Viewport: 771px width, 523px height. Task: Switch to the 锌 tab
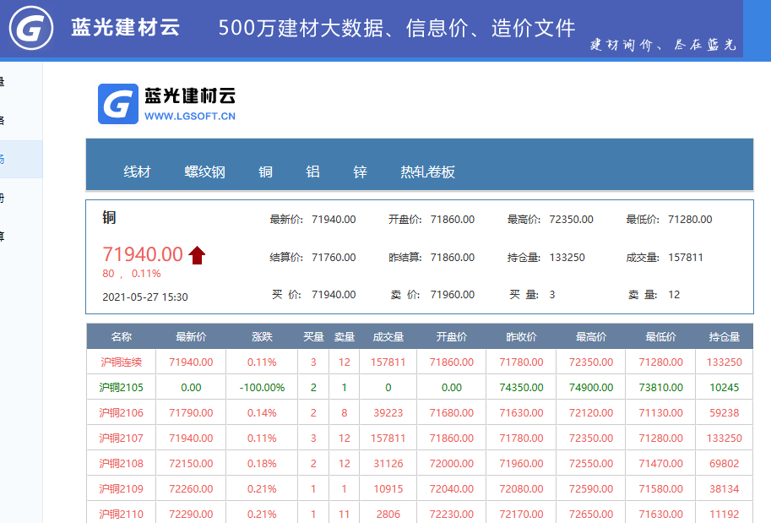pyautogui.click(x=360, y=172)
